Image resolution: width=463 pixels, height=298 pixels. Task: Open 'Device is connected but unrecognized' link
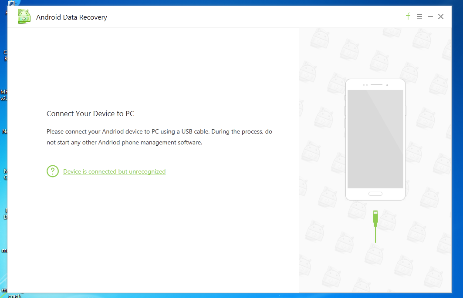[x=114, y=171]
